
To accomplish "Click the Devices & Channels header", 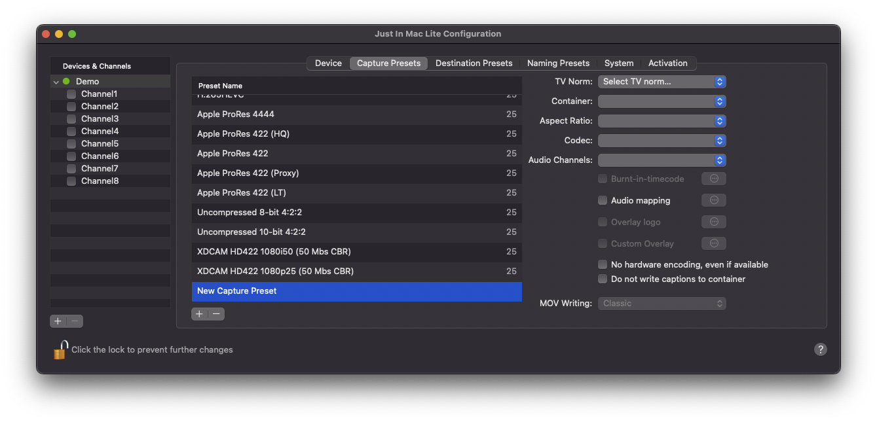I will coord(110,66).
